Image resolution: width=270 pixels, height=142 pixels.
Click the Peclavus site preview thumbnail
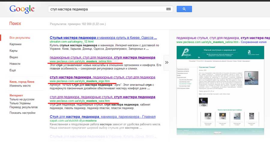(x=220, y=90)
